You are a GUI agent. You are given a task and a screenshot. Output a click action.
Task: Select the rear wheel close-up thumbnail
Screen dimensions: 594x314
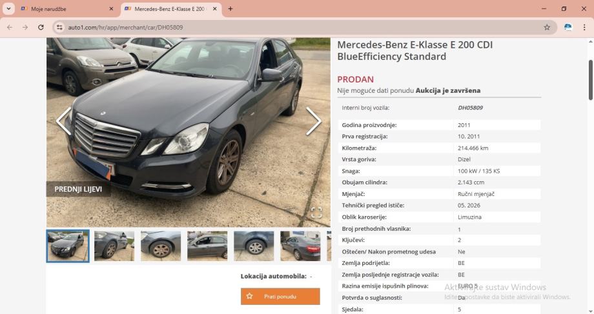[x=254, y=246]
